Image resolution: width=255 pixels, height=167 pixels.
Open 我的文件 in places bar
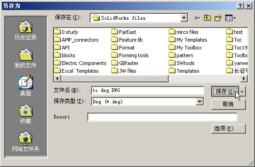(x=25, y=58)
